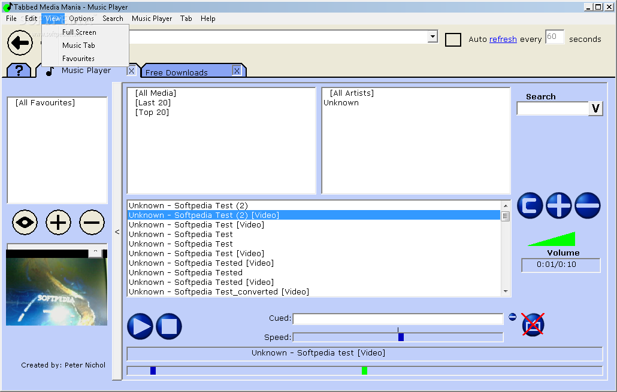Add a favourite with the black plus icon
This screenshot has height=392, width=617.
click(x=58, y=223)
